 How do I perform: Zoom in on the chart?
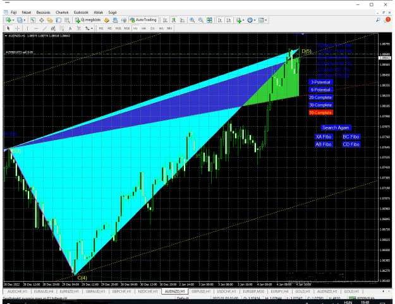(x=192, y=20)
